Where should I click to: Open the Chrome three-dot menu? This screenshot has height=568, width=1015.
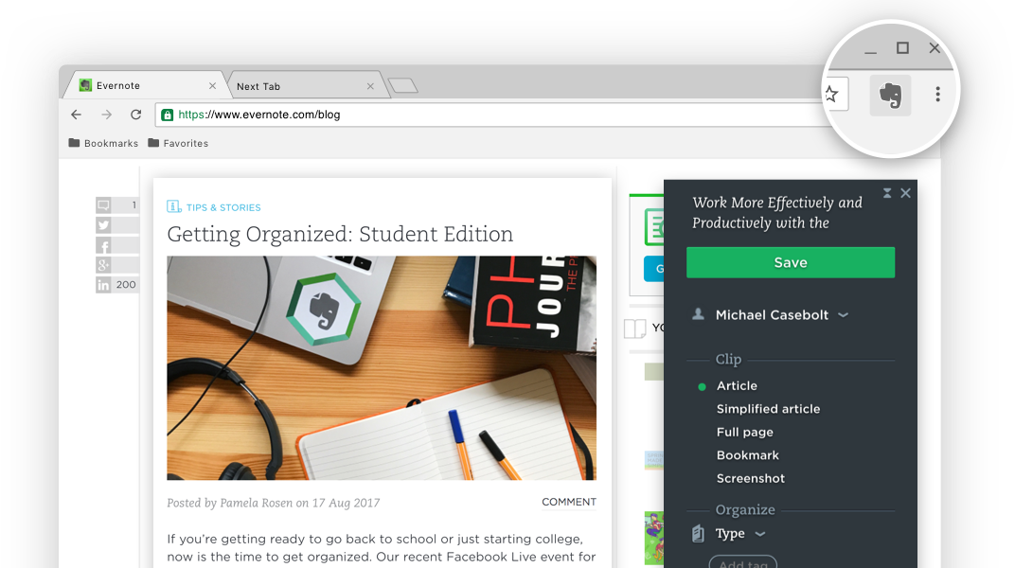tap(937, 95)
